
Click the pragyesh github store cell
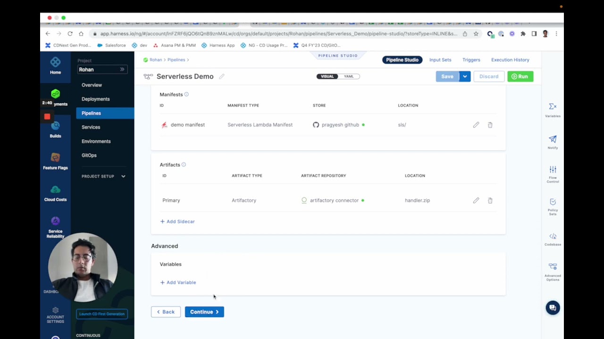click(339, 125)
